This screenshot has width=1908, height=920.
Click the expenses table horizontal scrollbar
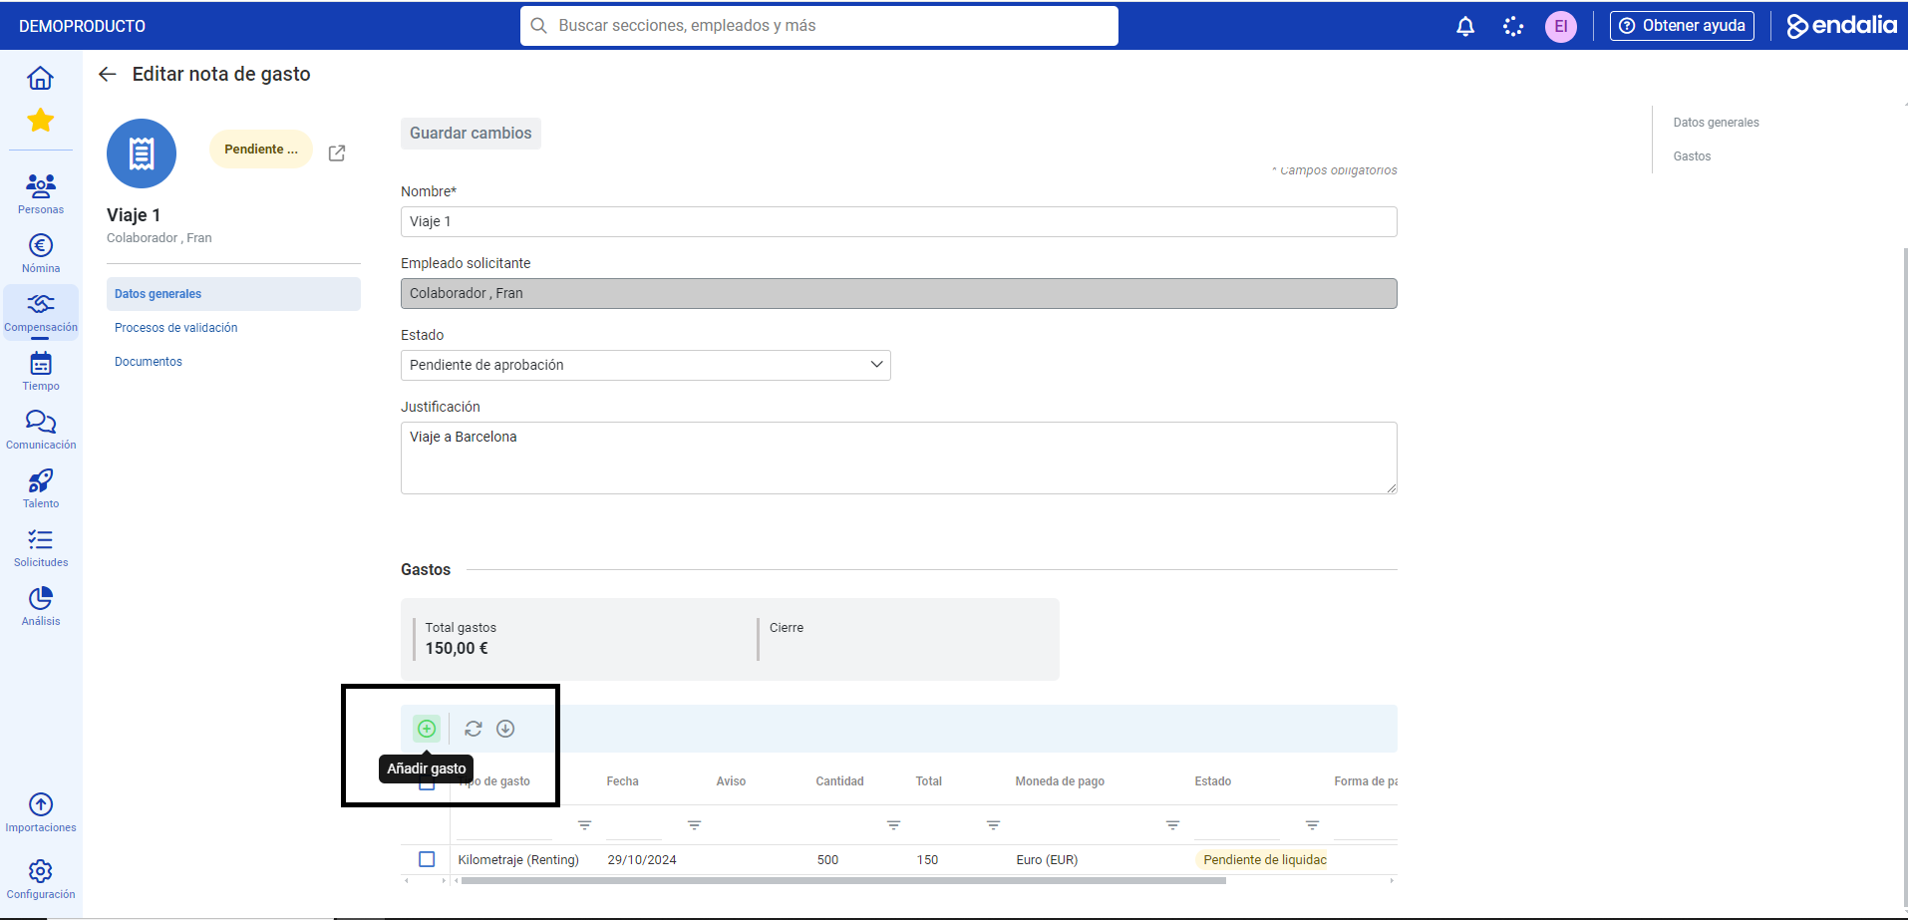843,881
